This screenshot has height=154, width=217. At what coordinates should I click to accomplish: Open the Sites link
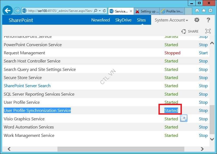pos(141,20)
